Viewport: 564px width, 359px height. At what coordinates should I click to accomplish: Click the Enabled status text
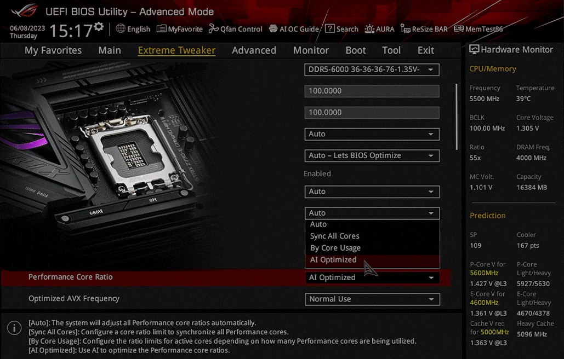pyautogui.click(x=317, y=174)
